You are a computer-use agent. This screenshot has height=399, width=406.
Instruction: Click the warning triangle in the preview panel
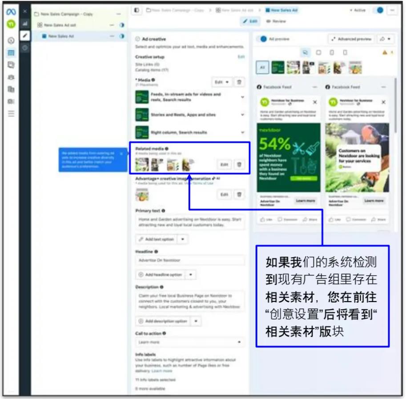coord(385,52)
